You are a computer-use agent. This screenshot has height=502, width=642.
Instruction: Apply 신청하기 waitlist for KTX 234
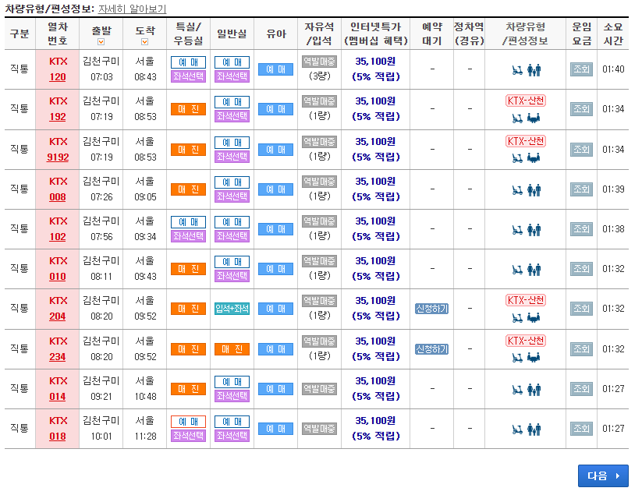(x=431, y=349)
